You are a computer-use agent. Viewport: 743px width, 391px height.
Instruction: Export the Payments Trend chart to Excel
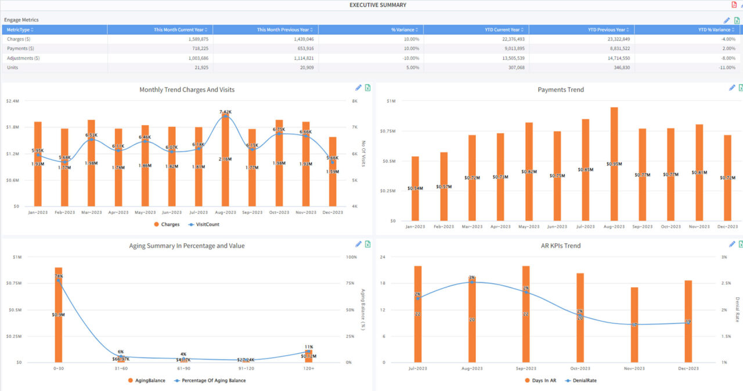(742, 87)
